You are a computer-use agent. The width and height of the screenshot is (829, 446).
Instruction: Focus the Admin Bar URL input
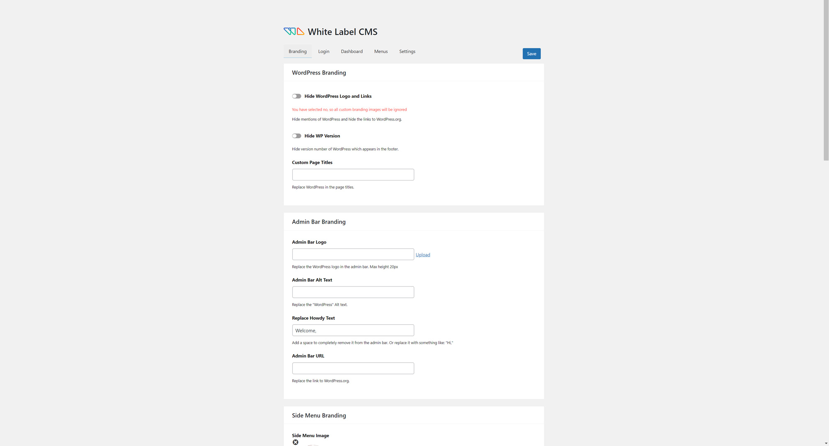click(x=353, y=368)
